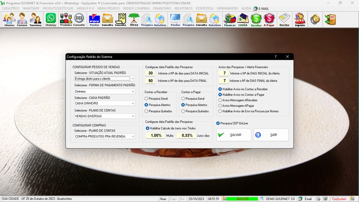359x202 pixels.
Task: Open the green Receber icon
Action: [x=256, y=19]
